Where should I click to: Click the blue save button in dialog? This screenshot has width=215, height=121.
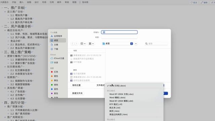point(166,93)
